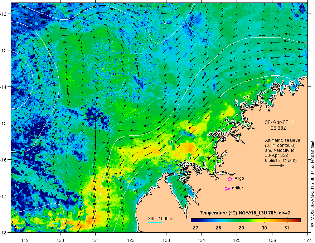The image size is (315, 243).
Task: Click the -15 latitude axis label
Action: (4, 123)
